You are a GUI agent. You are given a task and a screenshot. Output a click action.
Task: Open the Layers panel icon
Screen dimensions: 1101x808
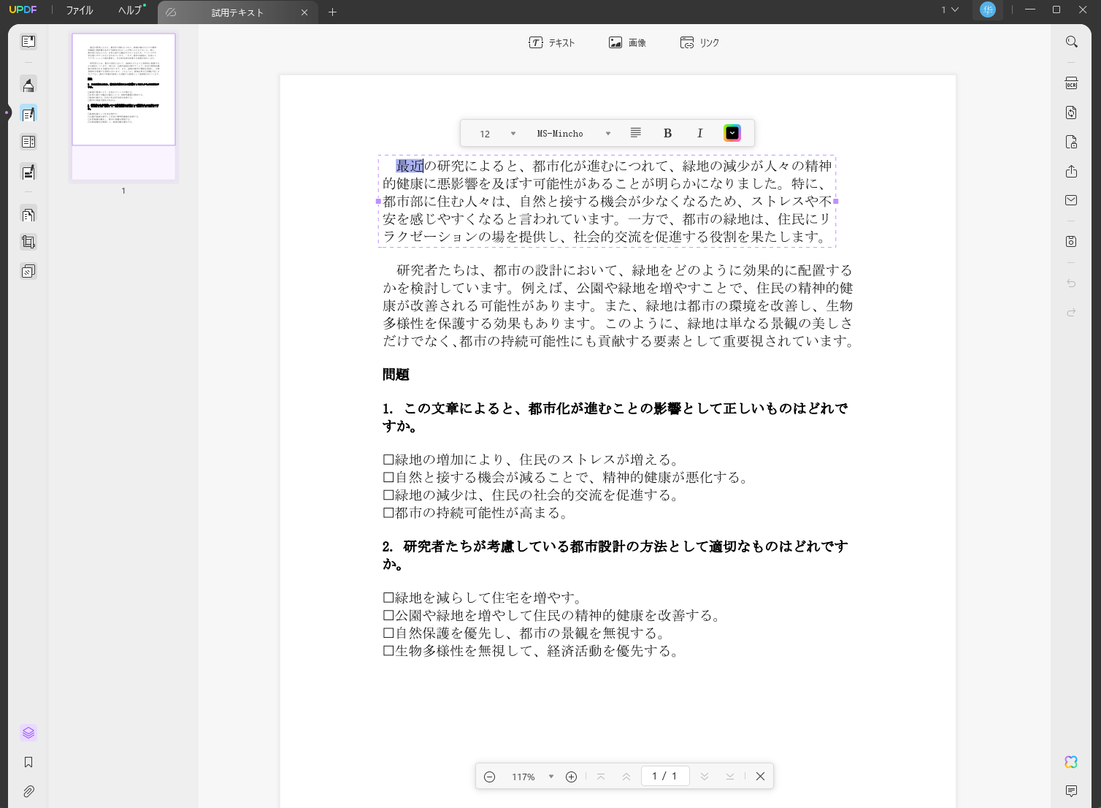[28, 733]
